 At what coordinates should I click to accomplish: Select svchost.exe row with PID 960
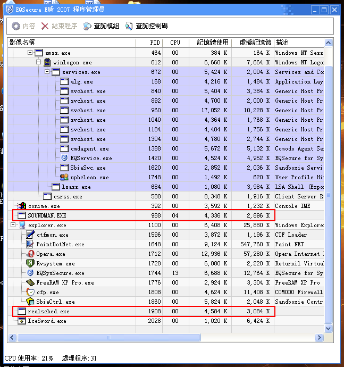click(x=166, y=110)
